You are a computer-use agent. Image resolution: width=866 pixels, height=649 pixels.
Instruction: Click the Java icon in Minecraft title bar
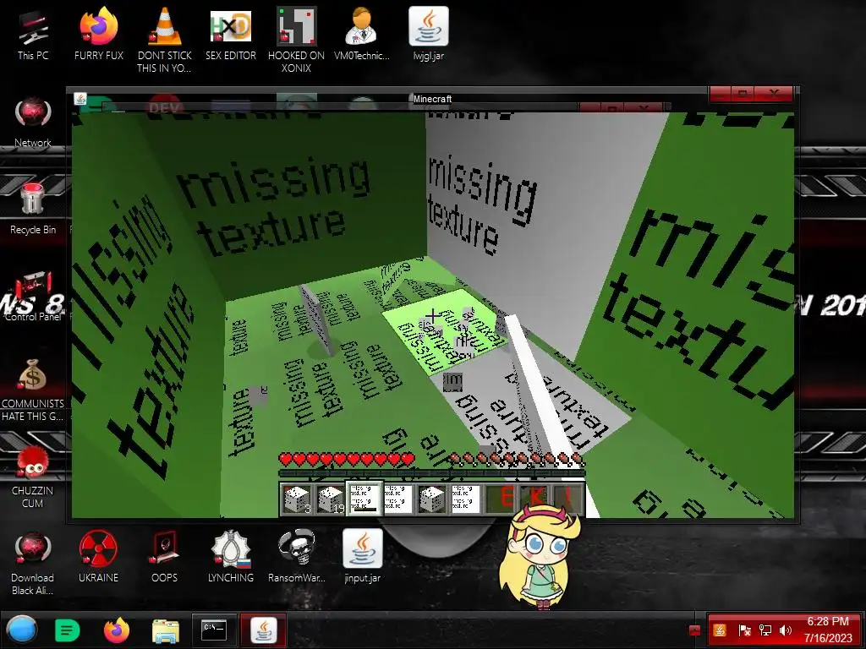point(80,99)
